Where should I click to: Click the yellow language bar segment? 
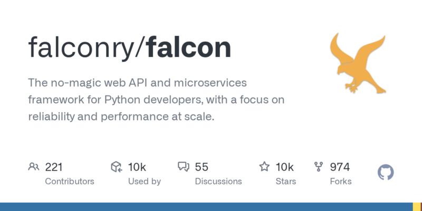pyautogui.click(x=417, y=207)
